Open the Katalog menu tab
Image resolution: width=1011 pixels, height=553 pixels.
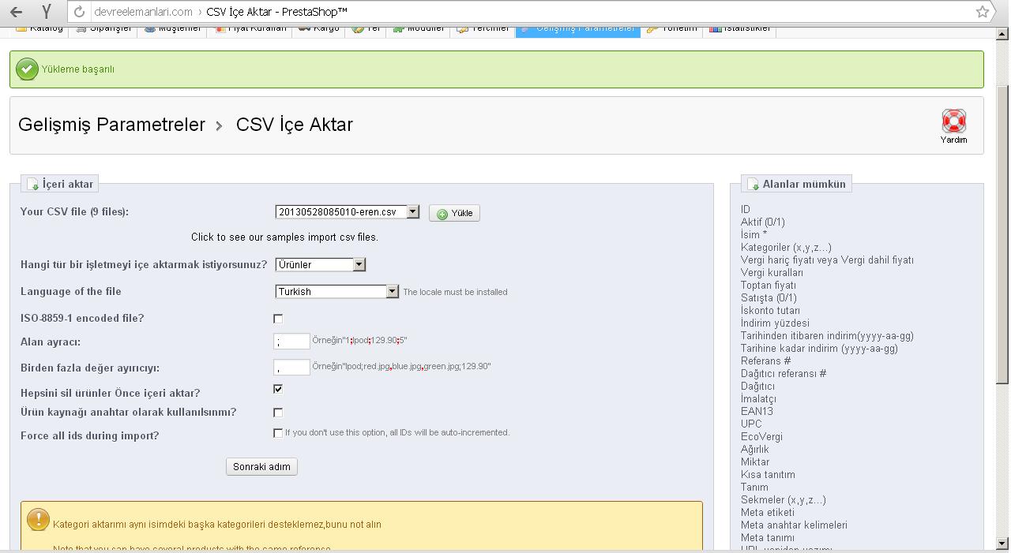(39, 29)
